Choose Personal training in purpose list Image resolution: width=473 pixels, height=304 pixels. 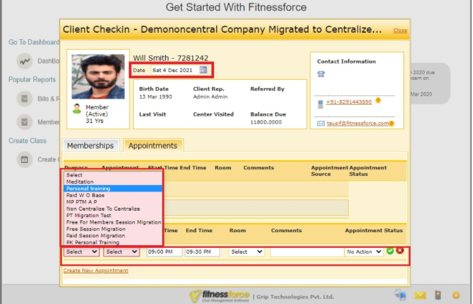113,188
